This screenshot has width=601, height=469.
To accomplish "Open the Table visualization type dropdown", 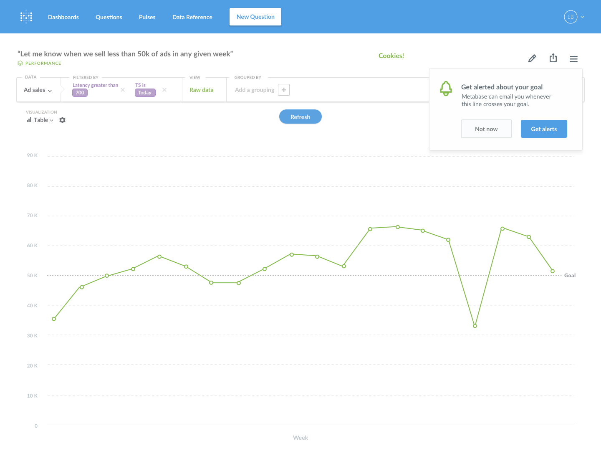I will click(40, 120).
